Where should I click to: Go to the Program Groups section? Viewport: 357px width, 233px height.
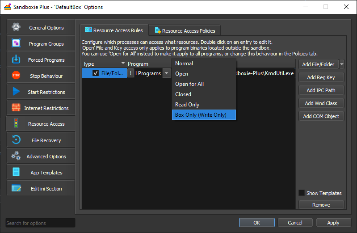[41, 43]
